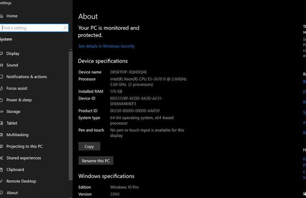Click the Device specifications heading

click(103, 61)
